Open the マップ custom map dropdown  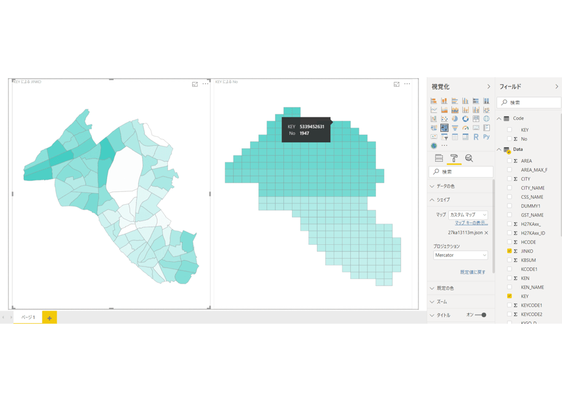coord(468,215)
